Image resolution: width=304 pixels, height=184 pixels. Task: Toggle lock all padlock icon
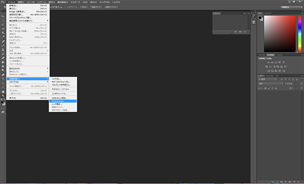pos(276,88)
